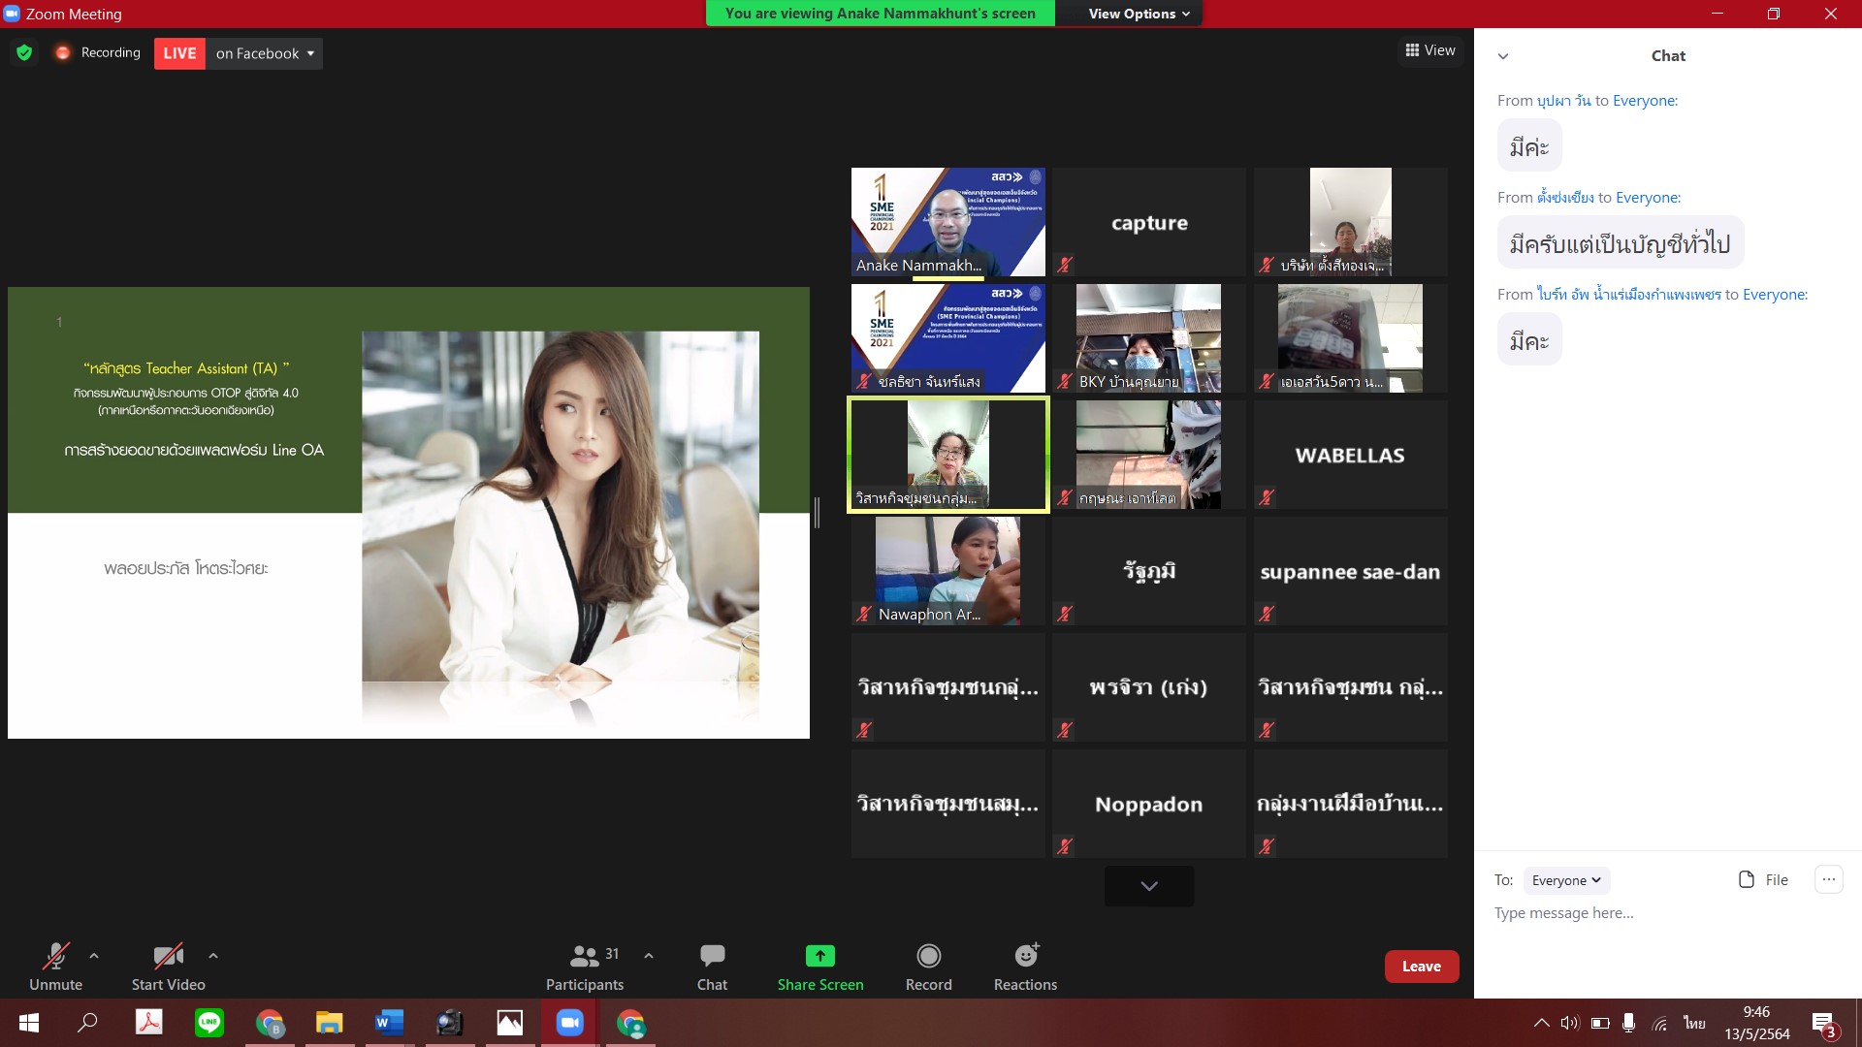Click the chat message input field

(x=1649, y=913)
